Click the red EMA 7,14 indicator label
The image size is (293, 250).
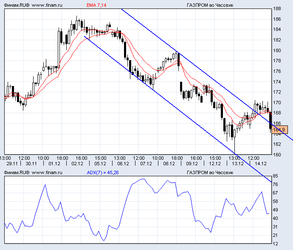click(x=96, y=5)
